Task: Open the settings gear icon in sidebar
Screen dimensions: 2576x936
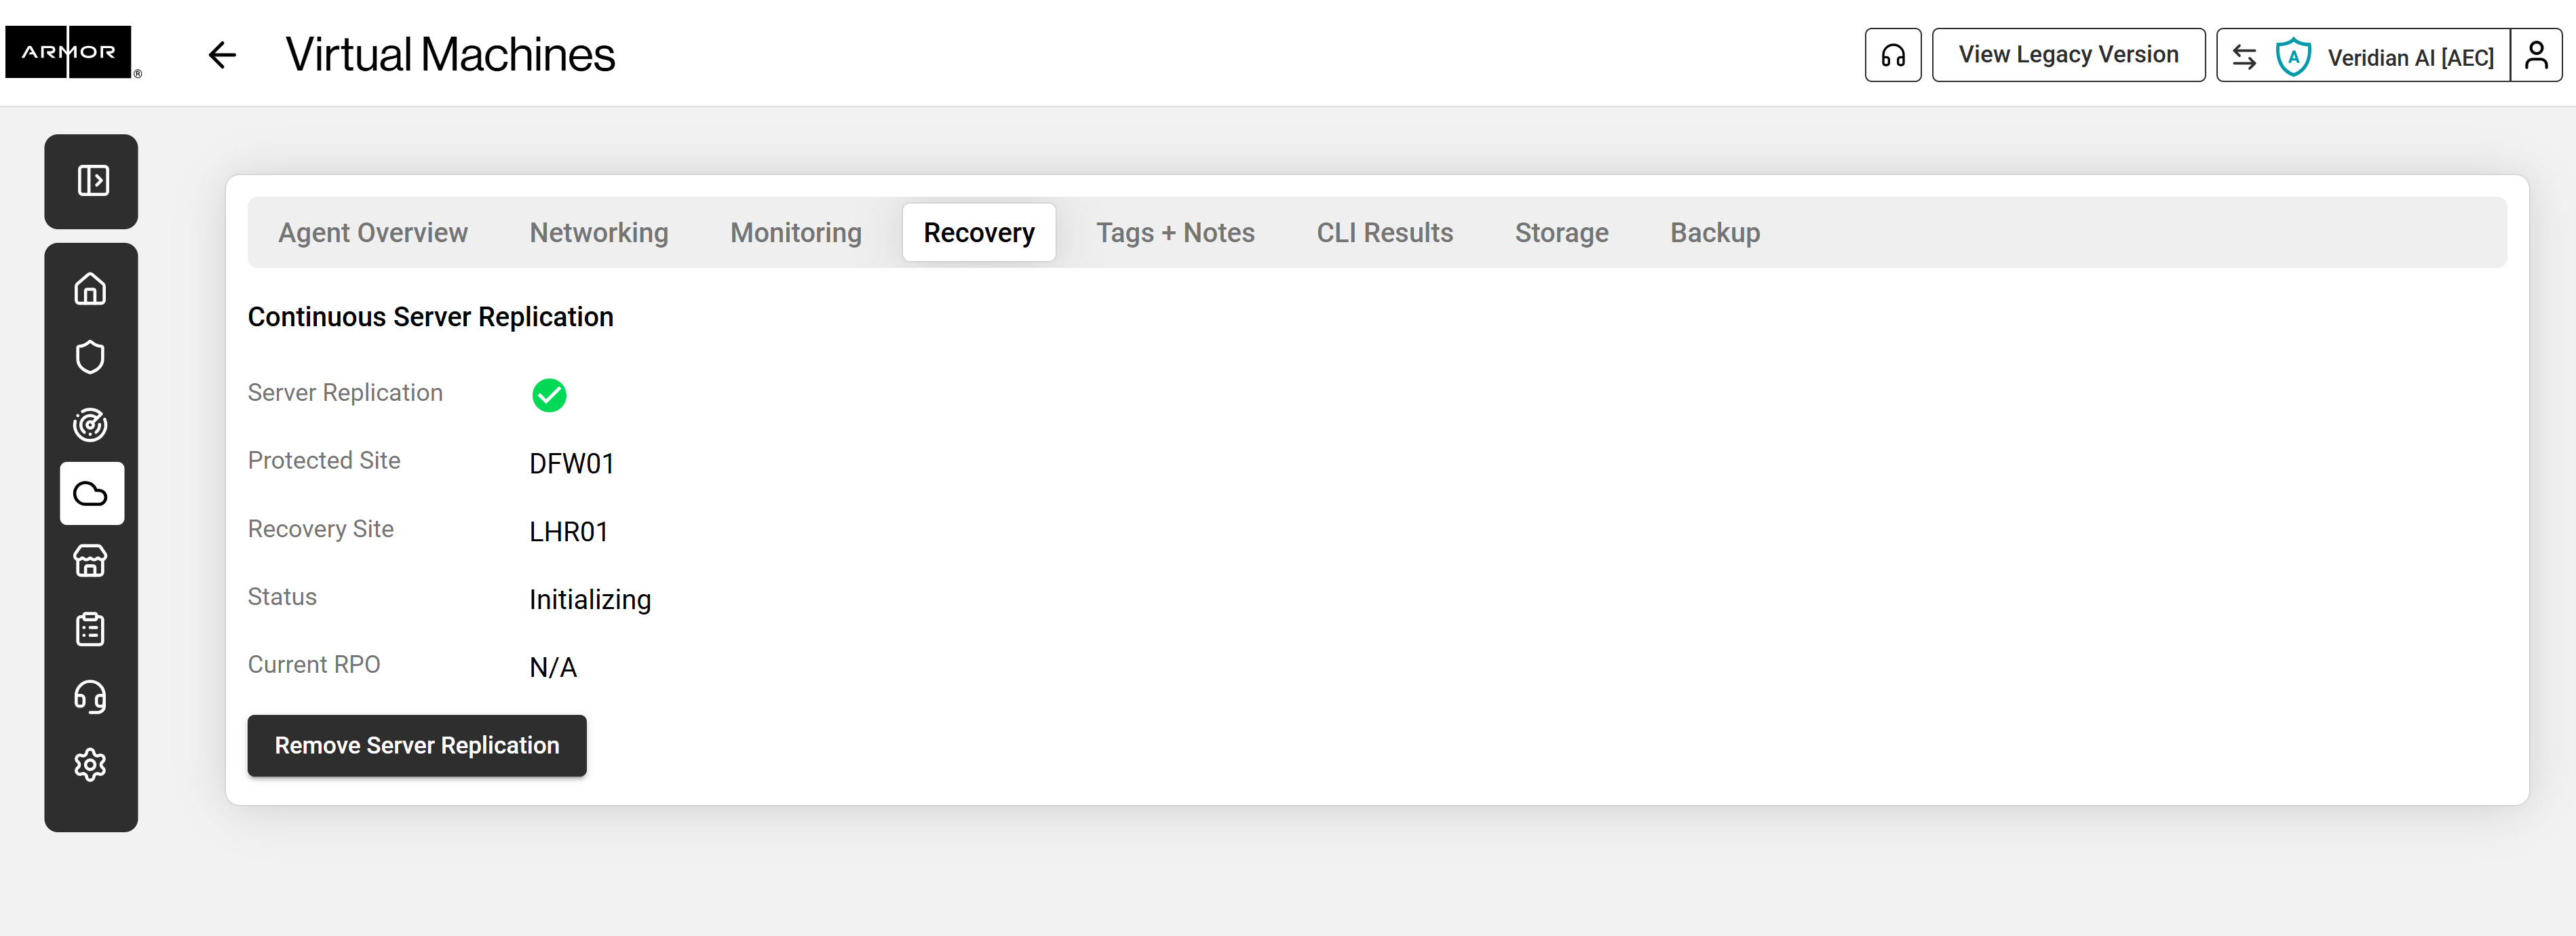Action: pos(91,765)
